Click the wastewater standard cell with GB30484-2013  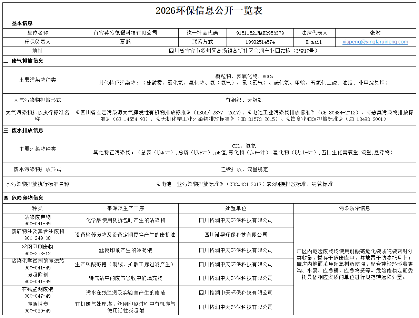pos(244,184)
